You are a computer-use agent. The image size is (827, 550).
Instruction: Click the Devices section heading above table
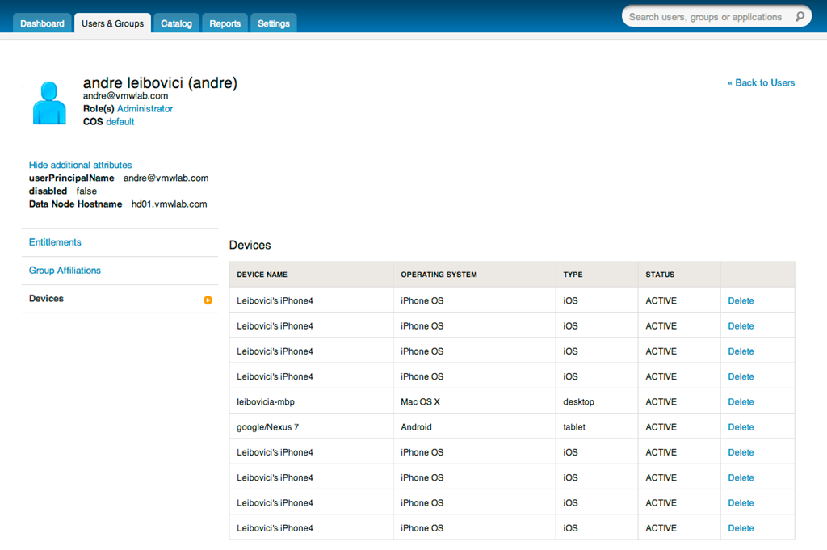pos(250,246)
